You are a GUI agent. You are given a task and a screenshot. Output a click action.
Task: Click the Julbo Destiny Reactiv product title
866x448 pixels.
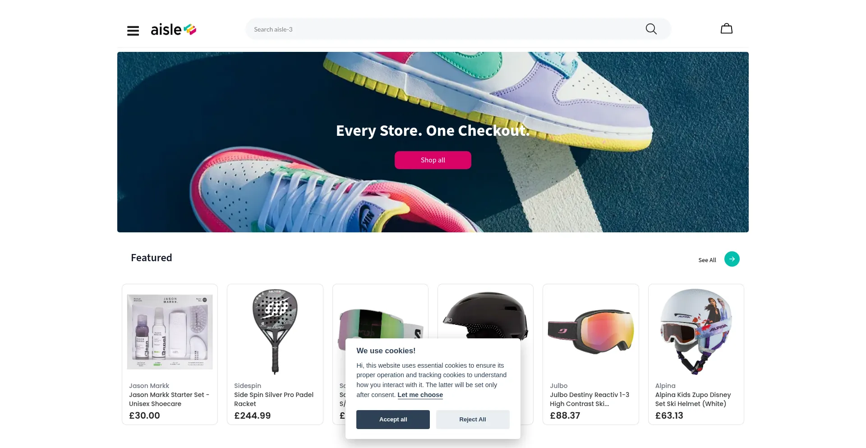[590, 399]
